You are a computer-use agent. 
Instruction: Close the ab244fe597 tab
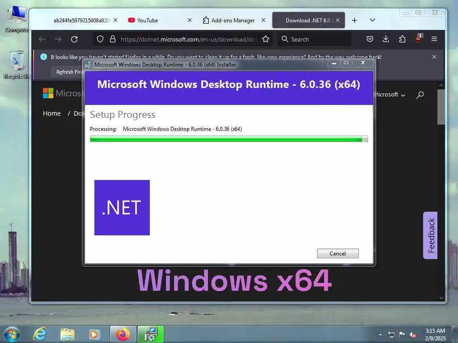tap(115, 20)
